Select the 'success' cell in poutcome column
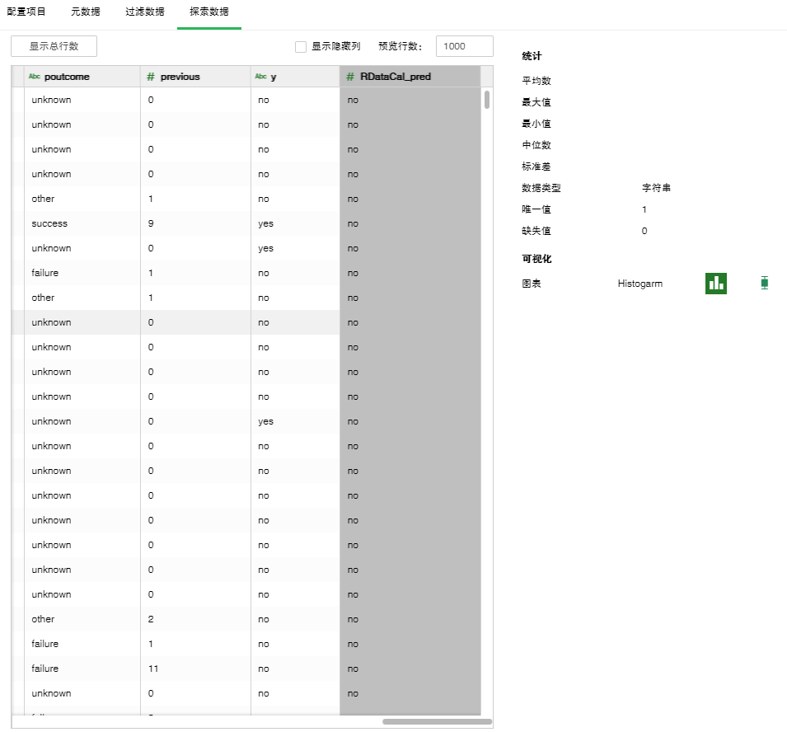 pyautogui.click(x=49, y=223)
